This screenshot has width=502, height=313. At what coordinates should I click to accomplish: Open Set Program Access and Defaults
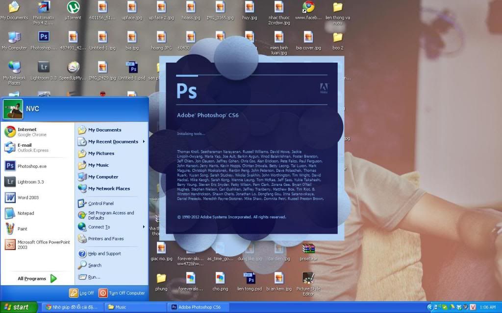pos(112,215)
